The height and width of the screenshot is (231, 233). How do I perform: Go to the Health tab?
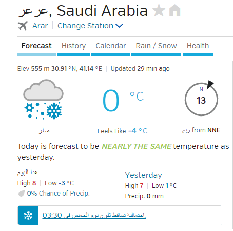point(198,46)
